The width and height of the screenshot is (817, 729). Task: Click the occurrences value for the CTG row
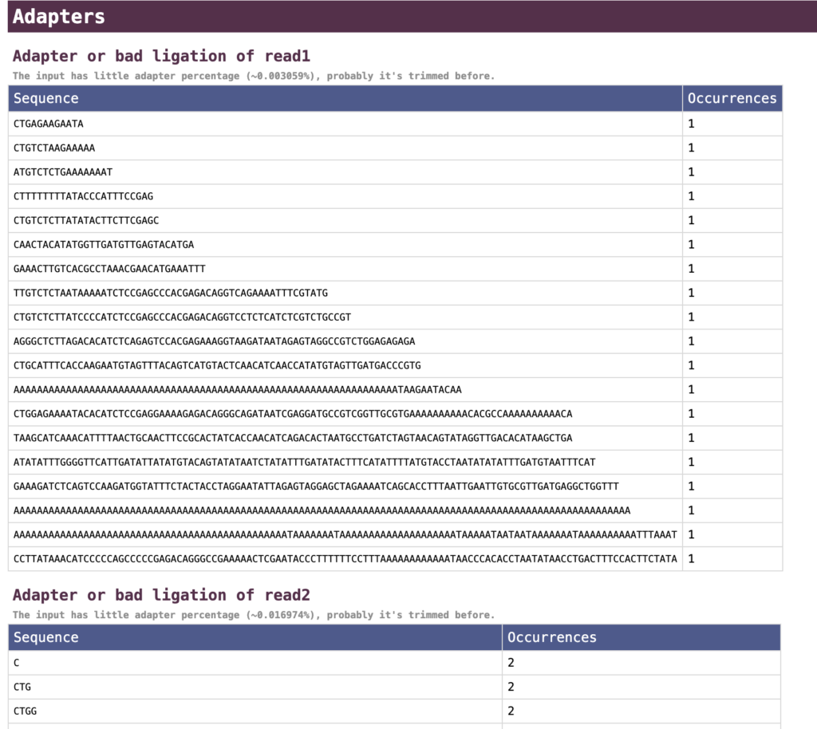click(511, 687)
